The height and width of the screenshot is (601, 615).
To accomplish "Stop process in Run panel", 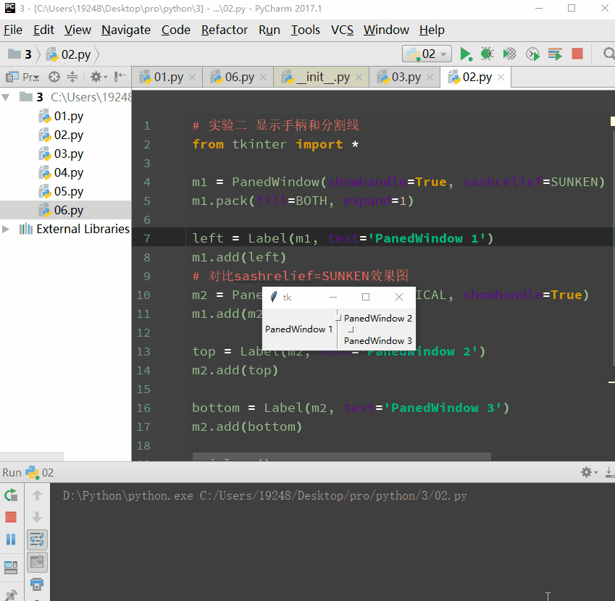I will [x=11, y=517].
